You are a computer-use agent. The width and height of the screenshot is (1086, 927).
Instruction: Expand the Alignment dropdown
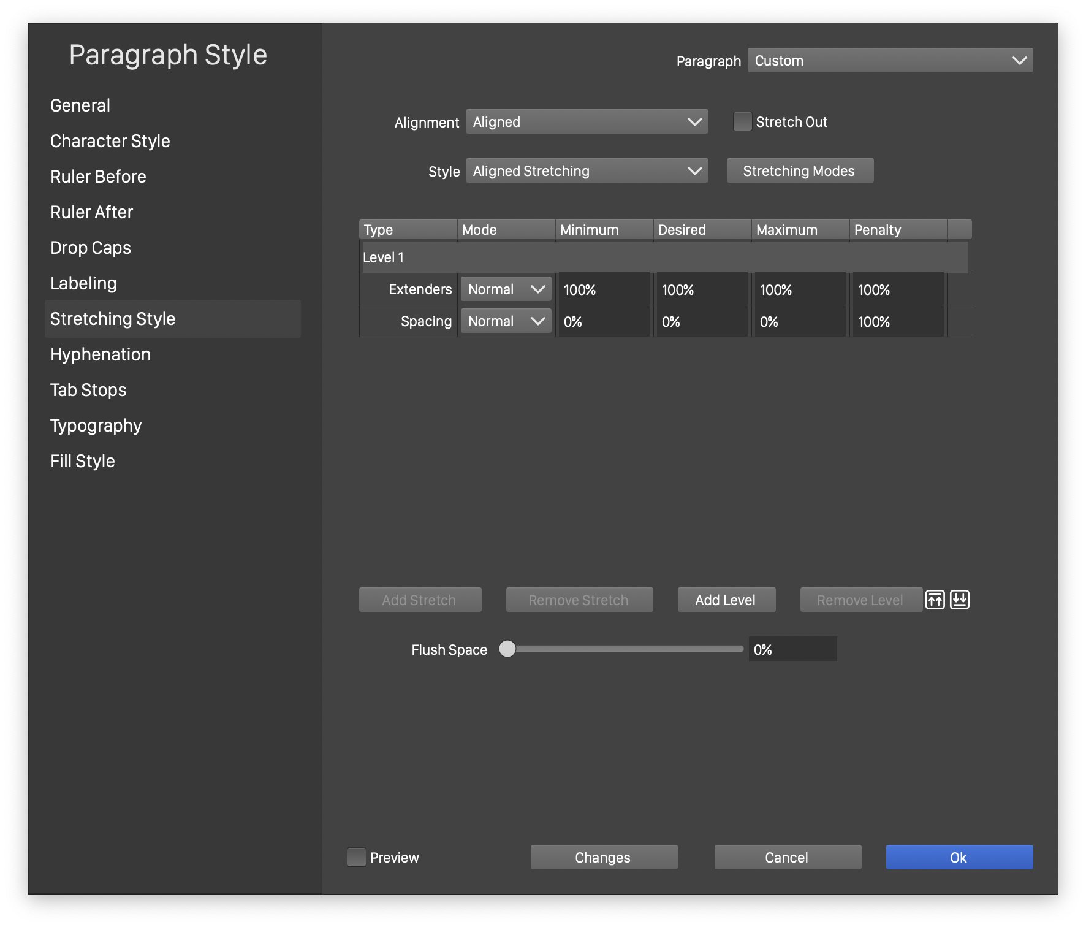coord(587,122)
